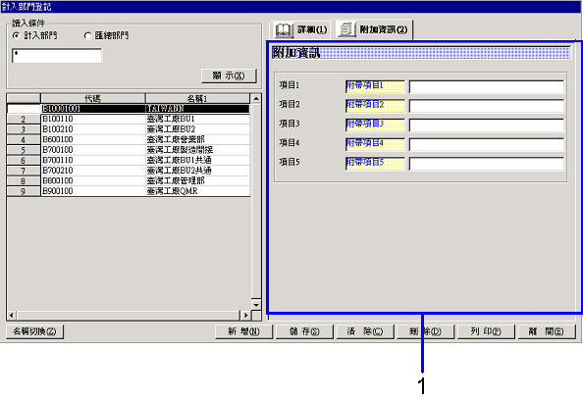583x401 pixels.
Task: Click the 名稱切換(Z) button
Action: point(34,331)
